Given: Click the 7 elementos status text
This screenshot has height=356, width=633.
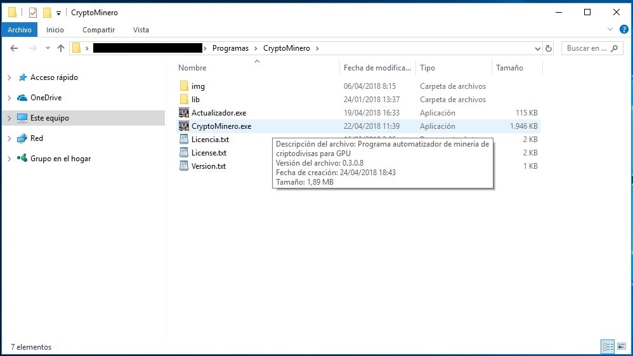Looking at the screenshot, I should pos(31,347).
